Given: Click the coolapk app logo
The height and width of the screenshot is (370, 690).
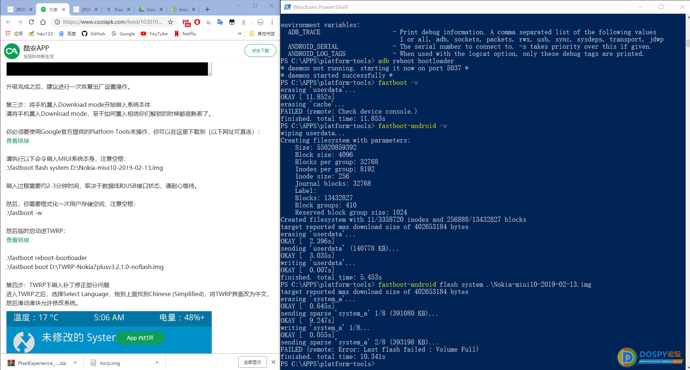Looking at the screenshot, I should coord(12,51).
